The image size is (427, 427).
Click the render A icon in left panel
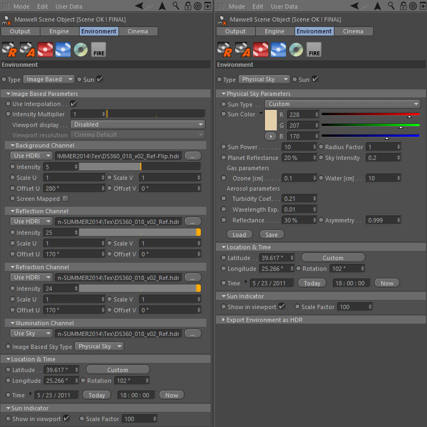tap(27, 50)
